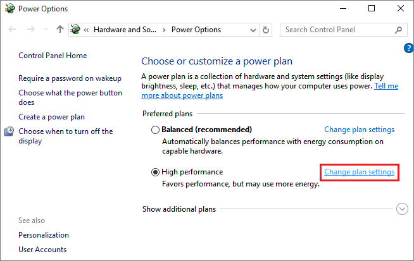Open the recent locations dropdown arrow
414x261 pixels.
click(x=44, y=30)
